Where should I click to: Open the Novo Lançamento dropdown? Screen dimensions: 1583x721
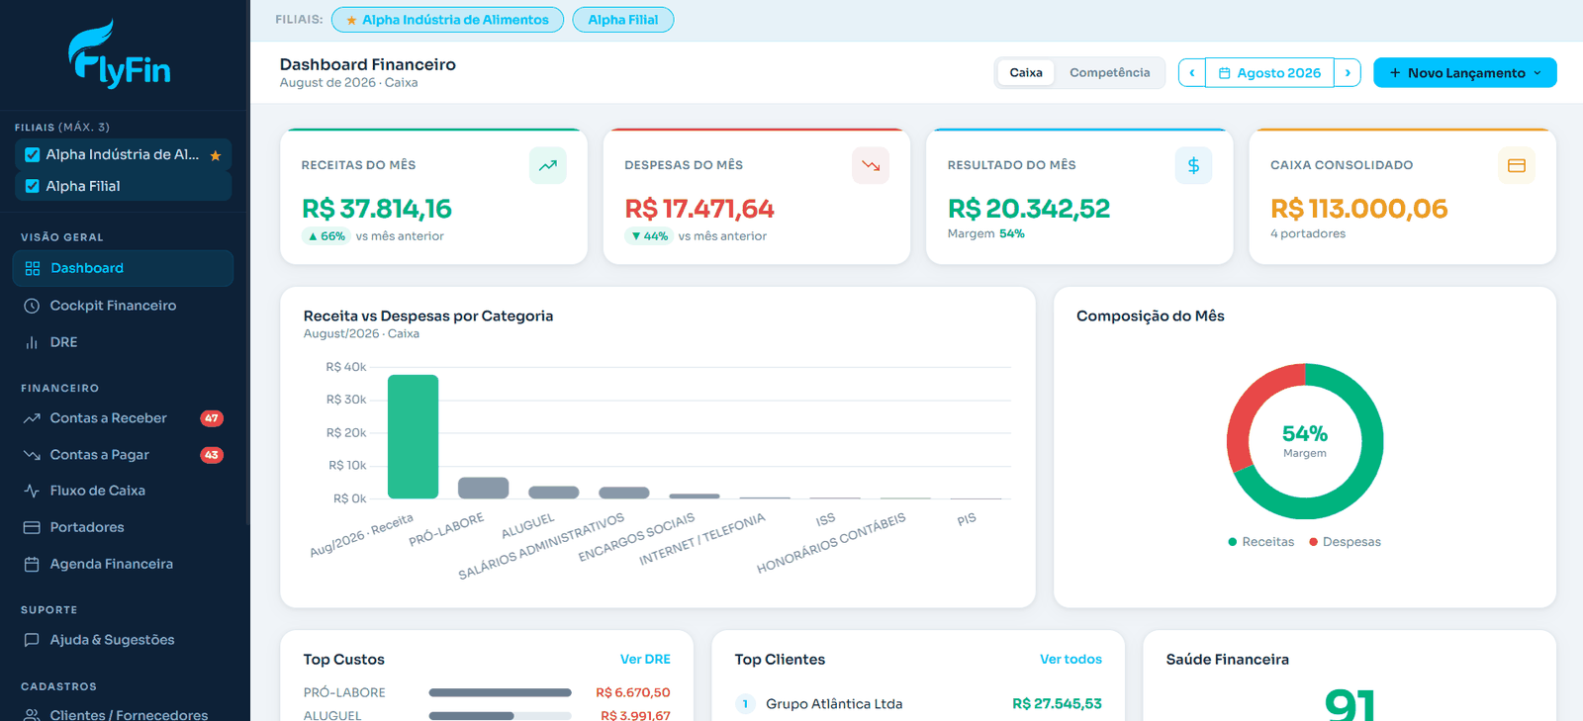coord(1465,72)
